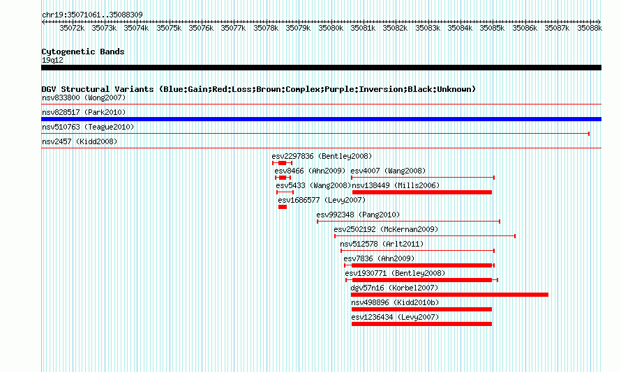
Task: Select the nsv498896 red loss bar
Action: pyautogui.click(x=421, y=309)
